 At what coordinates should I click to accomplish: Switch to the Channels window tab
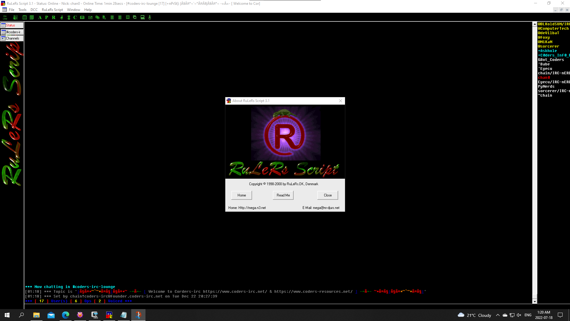[12, 38]
